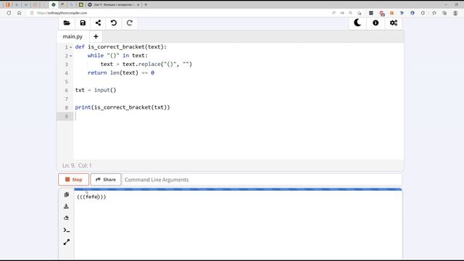This screenshot has width=464, height=261.
Task: Click the print(is_correct_bracket(txt)) line
Action: coord(123,107)
